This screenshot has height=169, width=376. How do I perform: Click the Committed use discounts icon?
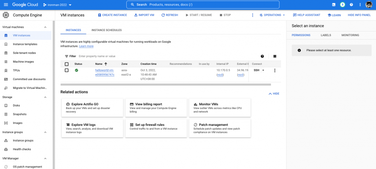point(6,79)
